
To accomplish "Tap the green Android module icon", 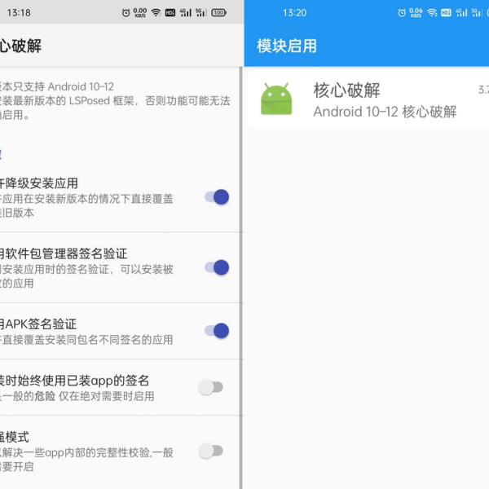I will (276, 99).
